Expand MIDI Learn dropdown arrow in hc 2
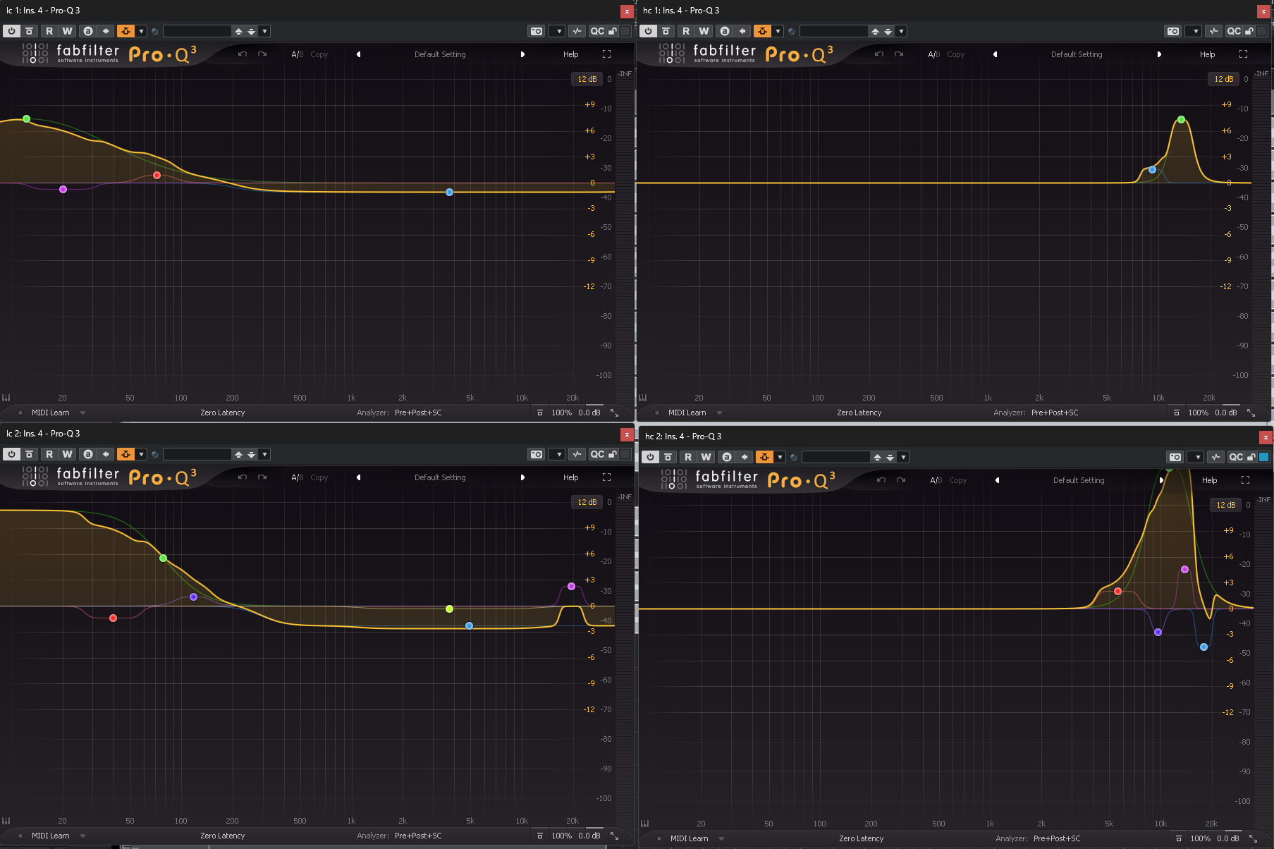 pyautogui.click(x=721, y=838)
